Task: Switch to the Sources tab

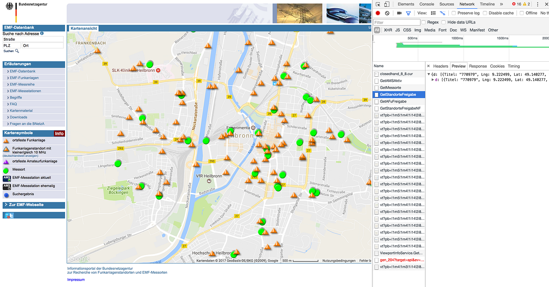Action: (447, 4)
